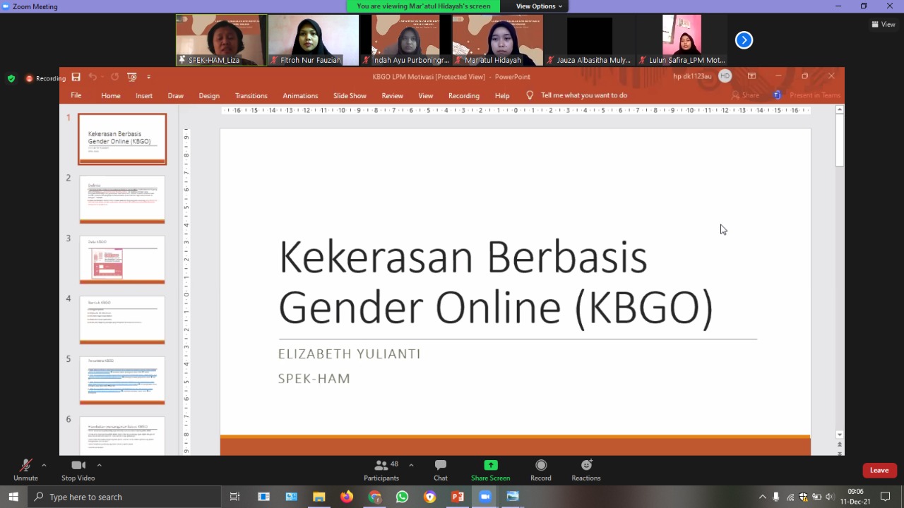Click the red Leave button
The height and width of the screenshot is (508, 904).
tap(879, 470)
